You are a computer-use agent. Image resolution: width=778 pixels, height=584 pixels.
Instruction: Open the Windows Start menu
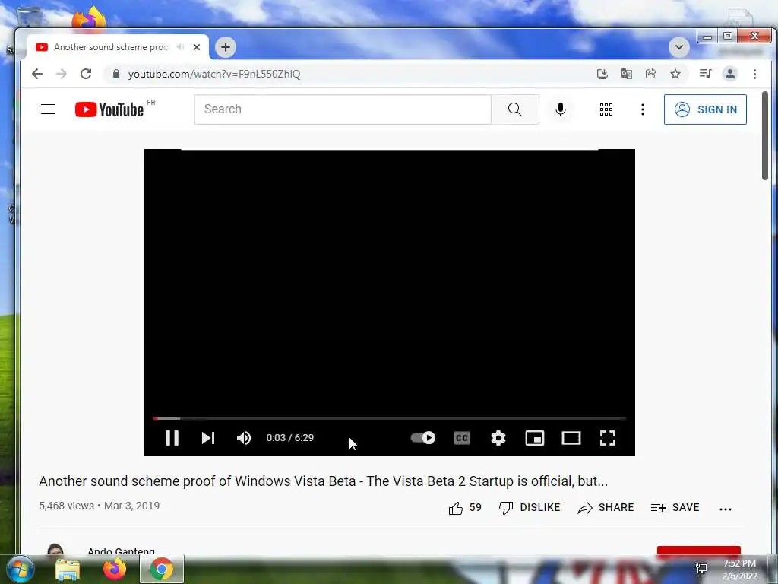pyautogui.click(x=21, y=569)
